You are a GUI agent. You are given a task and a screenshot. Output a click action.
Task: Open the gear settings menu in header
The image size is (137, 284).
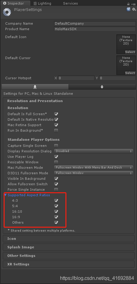[x=134, y=9]
